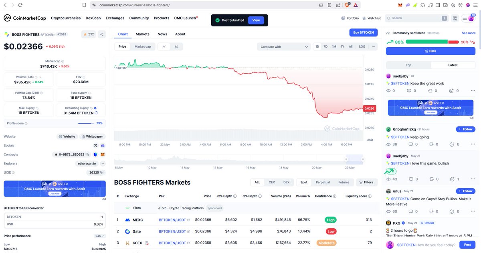Viewport: 481px width, 253px height.
Task: Open the Whitepaper link
Action: coord(93,137)
